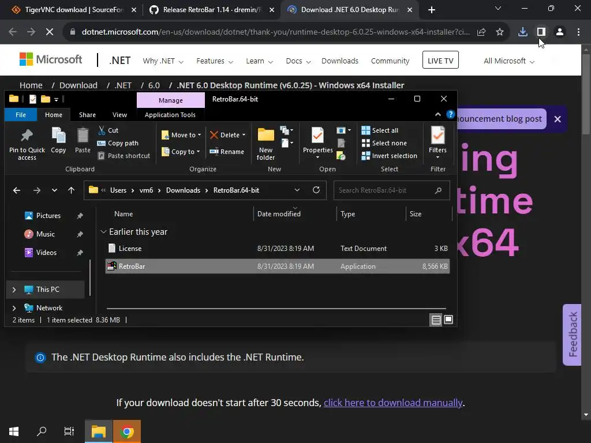Viewport: 591px width, 443px height.
Task: Click Select all in the ribbon
Action: coord(380,130)
